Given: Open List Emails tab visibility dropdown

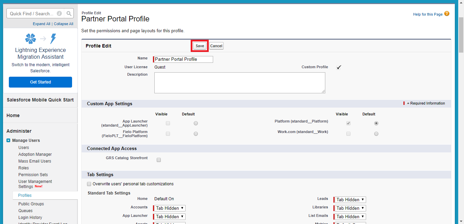Looking at the screenshot, I should point(350,217).
